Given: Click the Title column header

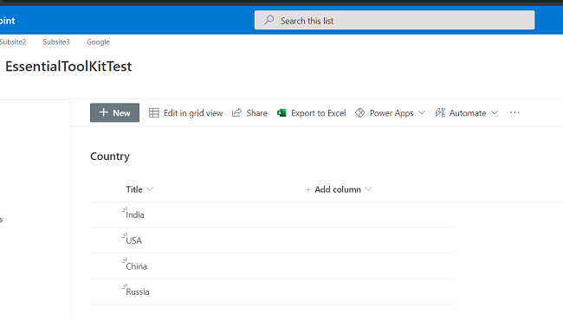Looking at the screenshot, I should 134,189.
